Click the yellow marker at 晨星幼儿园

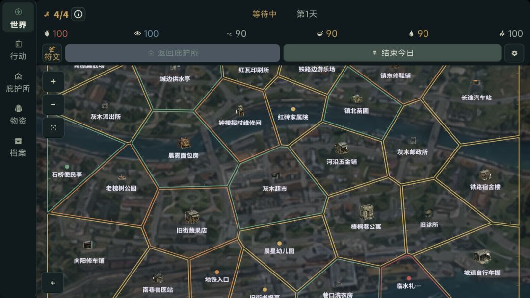click(x=279, y=243)
